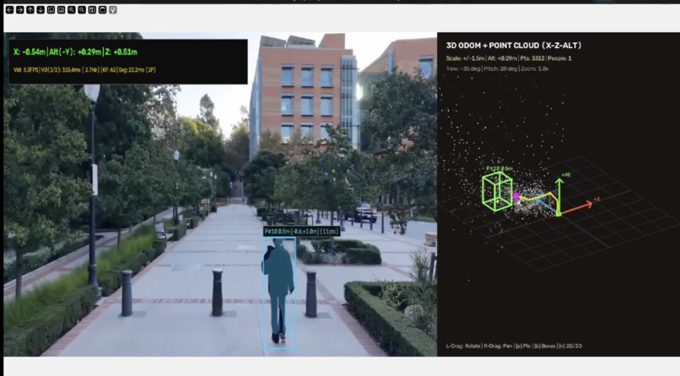
Task: Click the 'Alt(-Y): +0.29m' readout
Action: pos(75,52)
